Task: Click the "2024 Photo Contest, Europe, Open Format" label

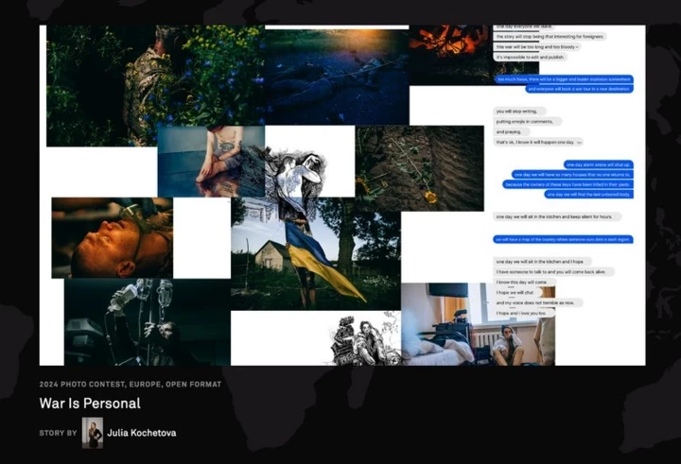Action: click(x=131, y=385)
